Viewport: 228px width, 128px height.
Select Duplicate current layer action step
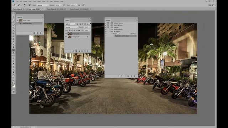coord(125,36)
